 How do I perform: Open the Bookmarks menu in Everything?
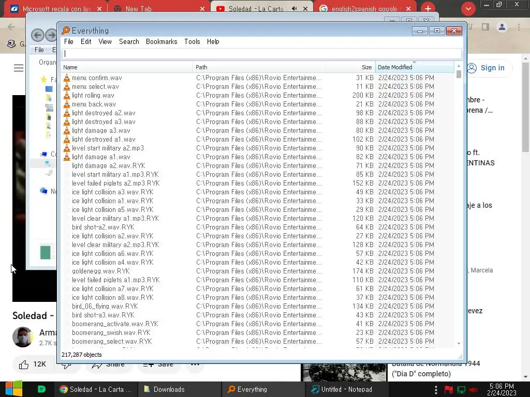161,41
